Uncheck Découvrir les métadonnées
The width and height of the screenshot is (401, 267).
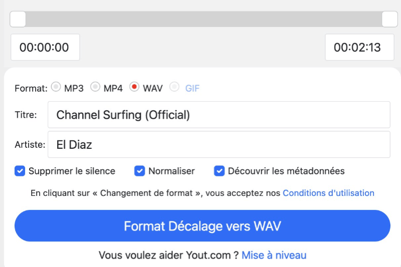click(219, 171)
